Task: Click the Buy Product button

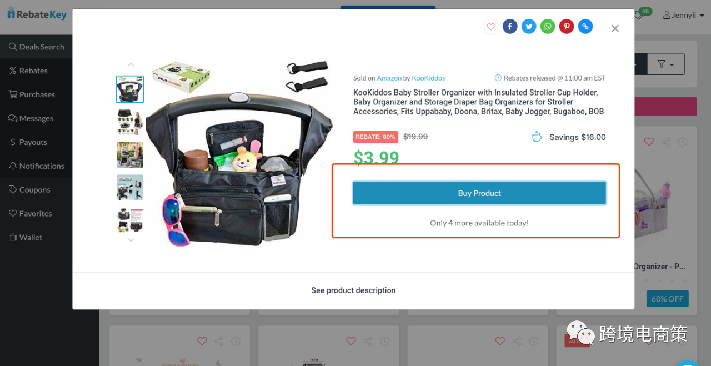Action: point(479,193)
